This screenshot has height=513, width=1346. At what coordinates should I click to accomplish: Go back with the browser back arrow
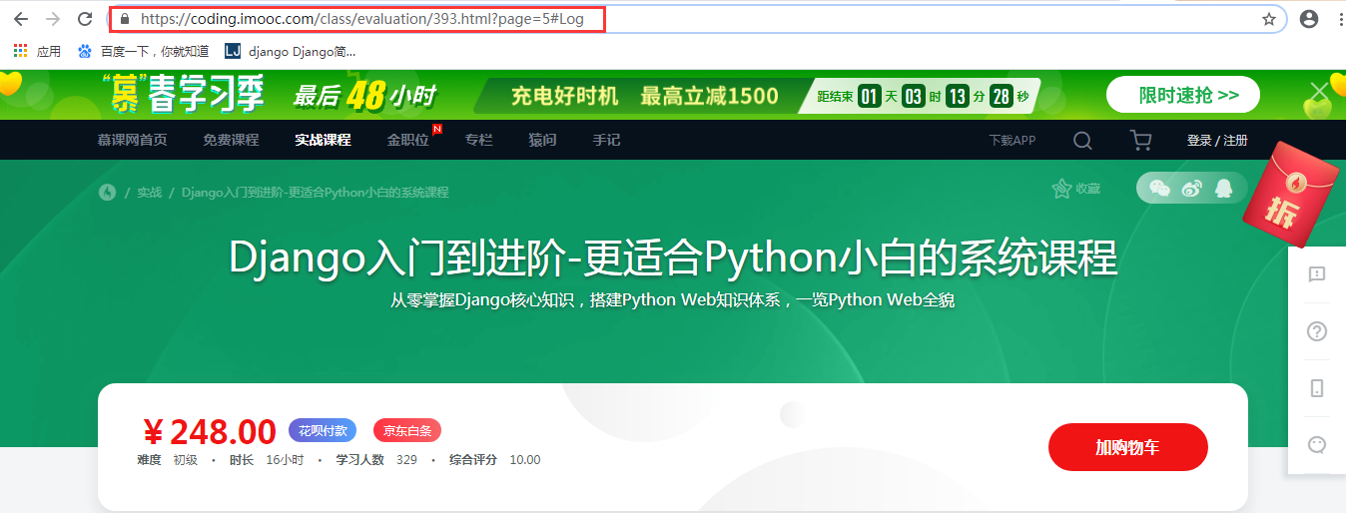pos(21,19)
